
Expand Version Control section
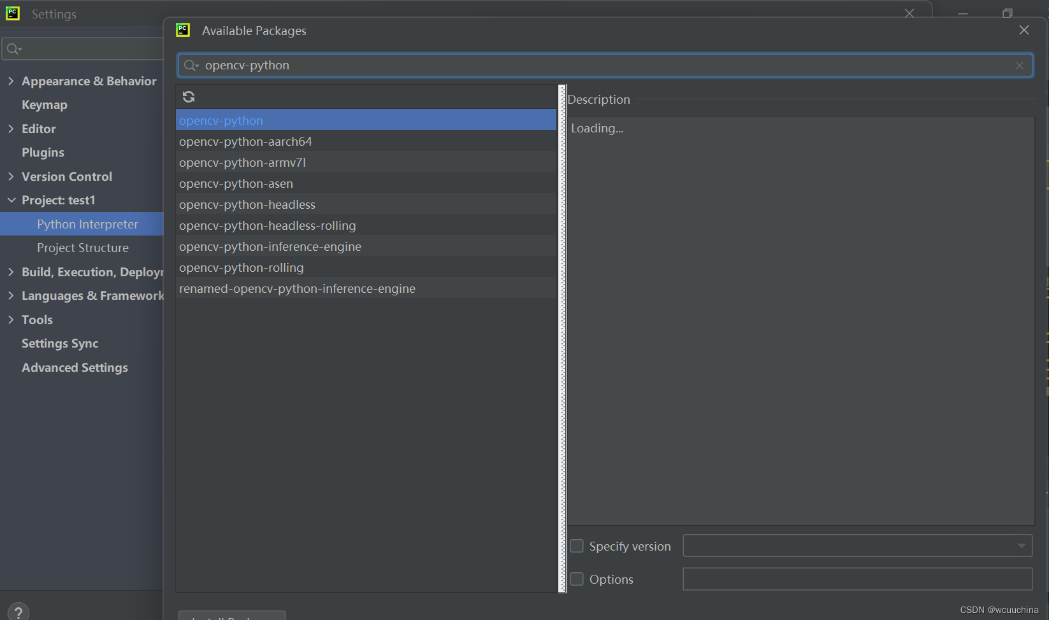(x=11, y=176)
